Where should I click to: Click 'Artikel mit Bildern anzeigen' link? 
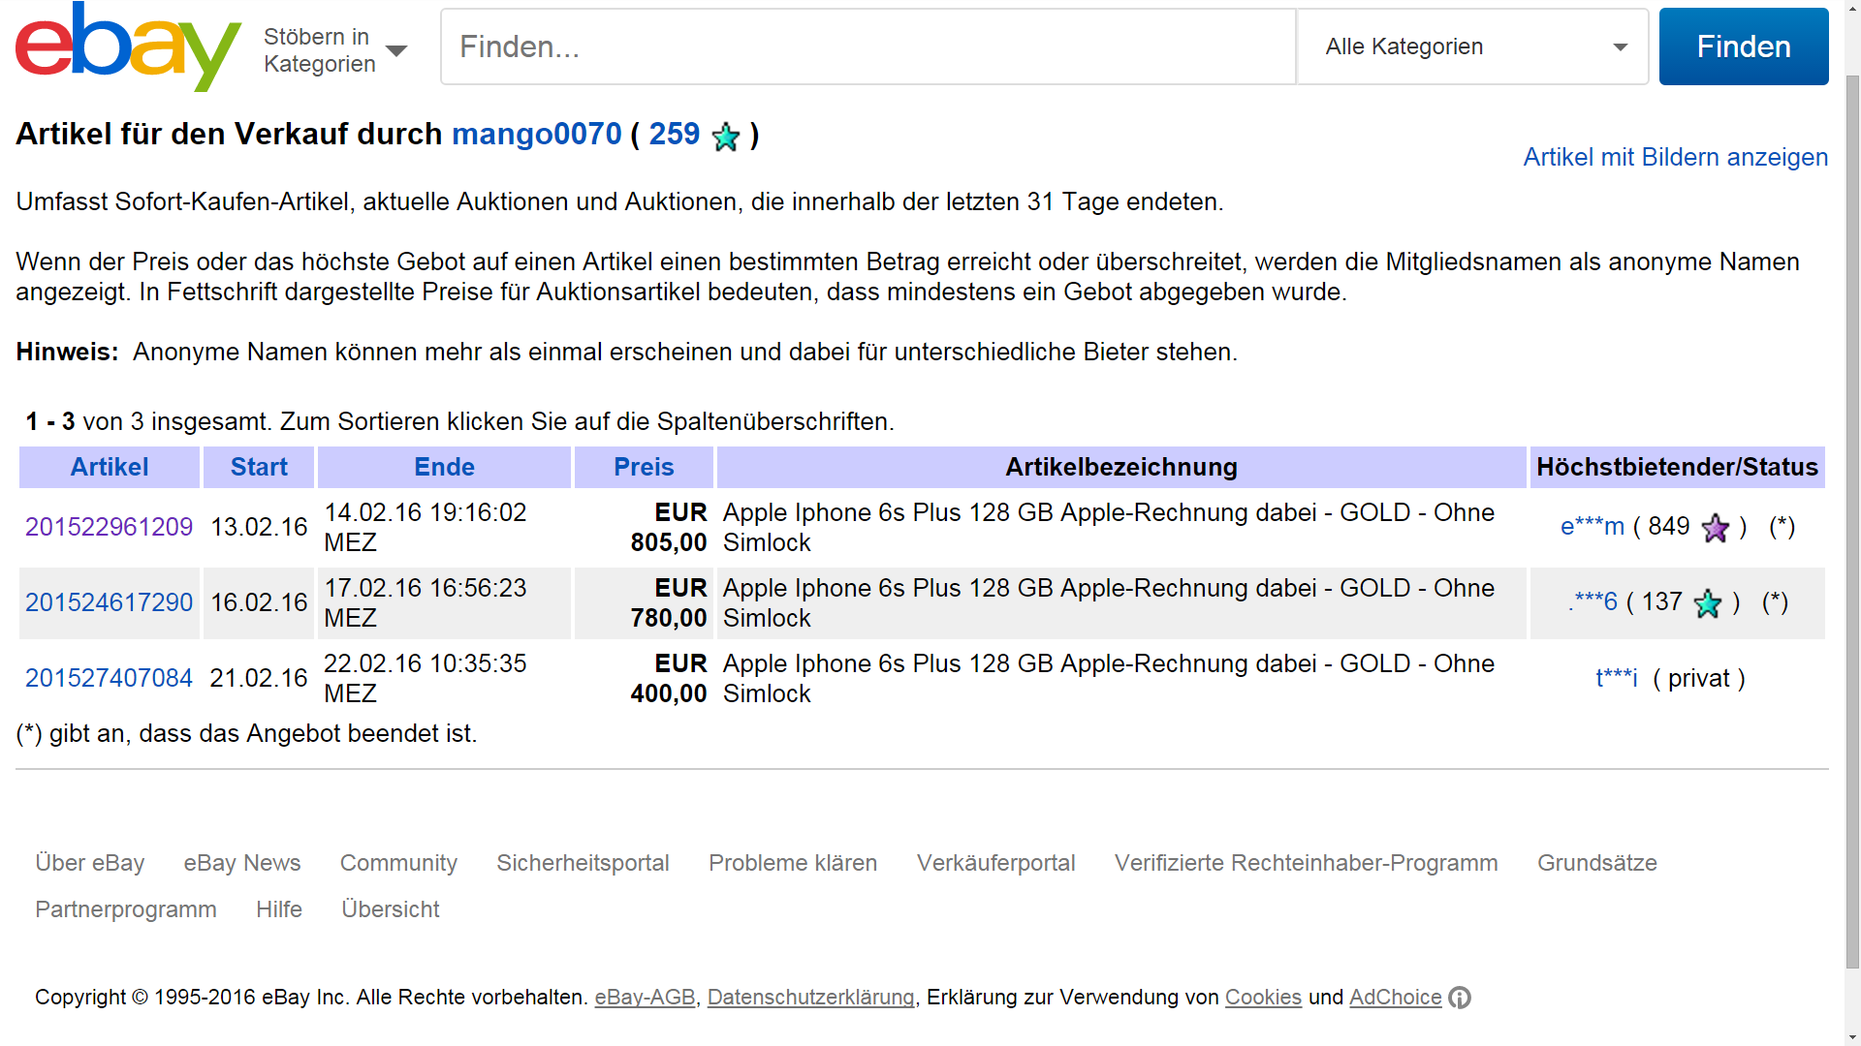(1675, 157)
